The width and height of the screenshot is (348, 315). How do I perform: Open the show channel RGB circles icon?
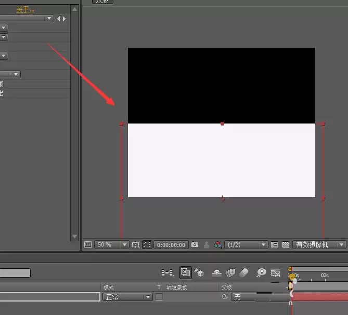tap(218, 244)
